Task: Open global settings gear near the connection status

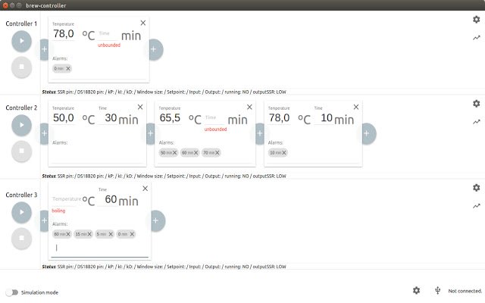Action: (x=416, y=290)
